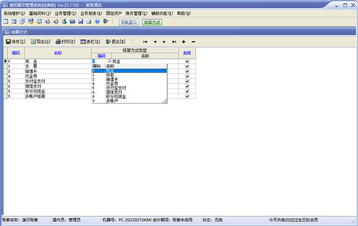Delete the record with minus icon
The height and width of the screenshot is (226, 358).
pyautogui.click(x=193, y=42)
